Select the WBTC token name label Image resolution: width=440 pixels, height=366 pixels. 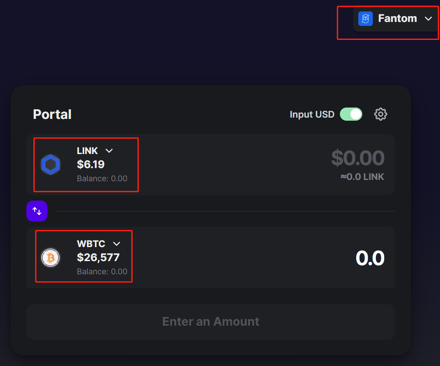[91, 244]
